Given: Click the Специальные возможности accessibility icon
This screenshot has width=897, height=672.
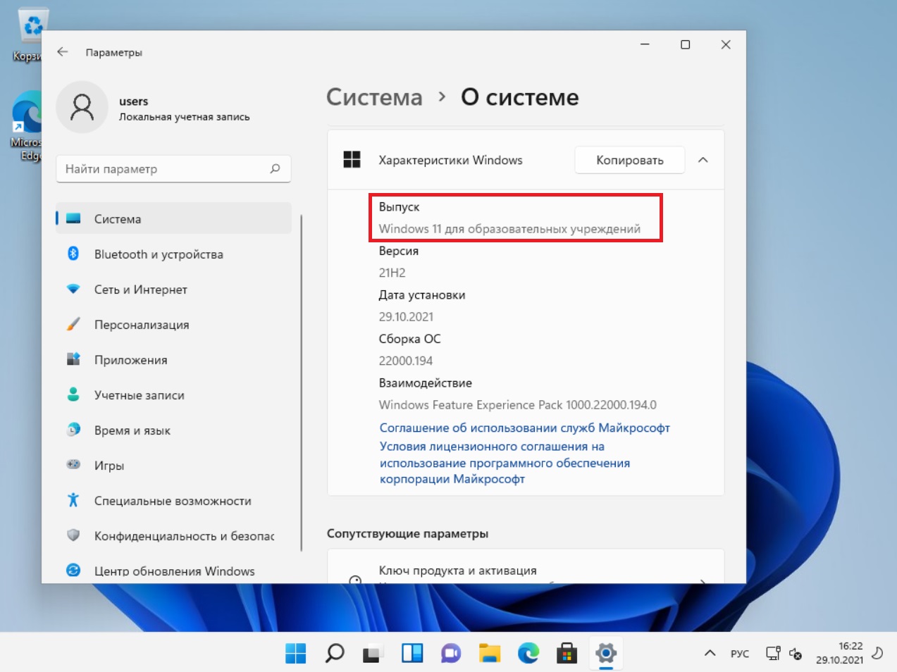Looking at the screenshot, I should click(73, 500).
